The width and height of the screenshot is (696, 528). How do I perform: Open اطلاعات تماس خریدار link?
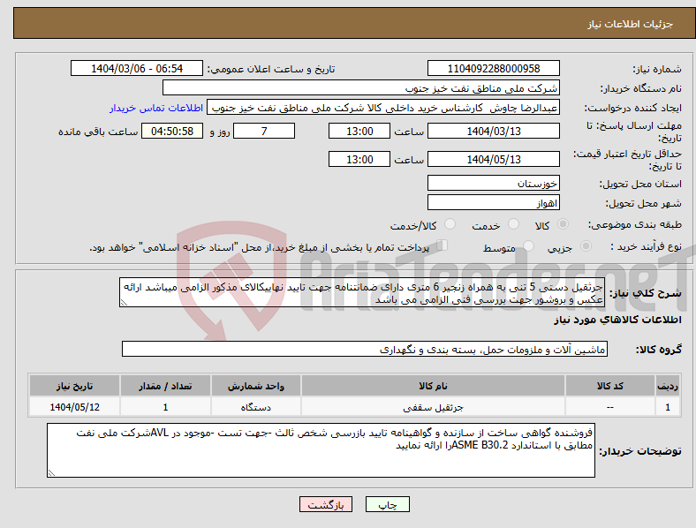(156, 108)
